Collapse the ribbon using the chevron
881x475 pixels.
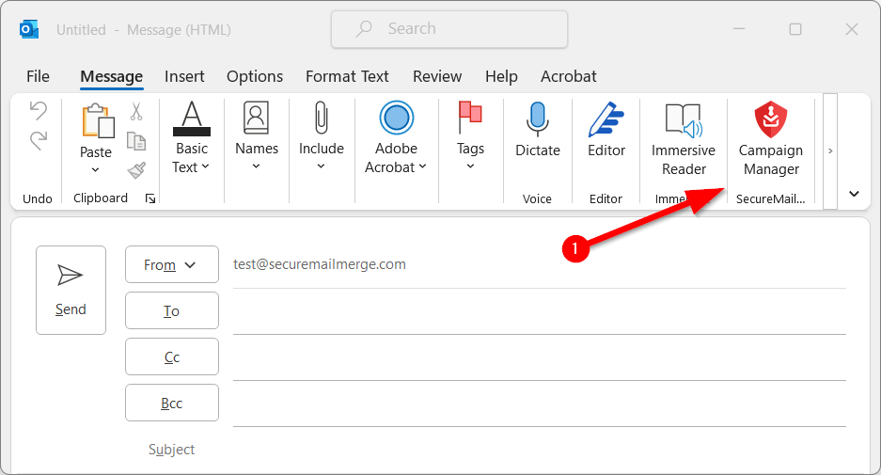click(x=854, y=194)
